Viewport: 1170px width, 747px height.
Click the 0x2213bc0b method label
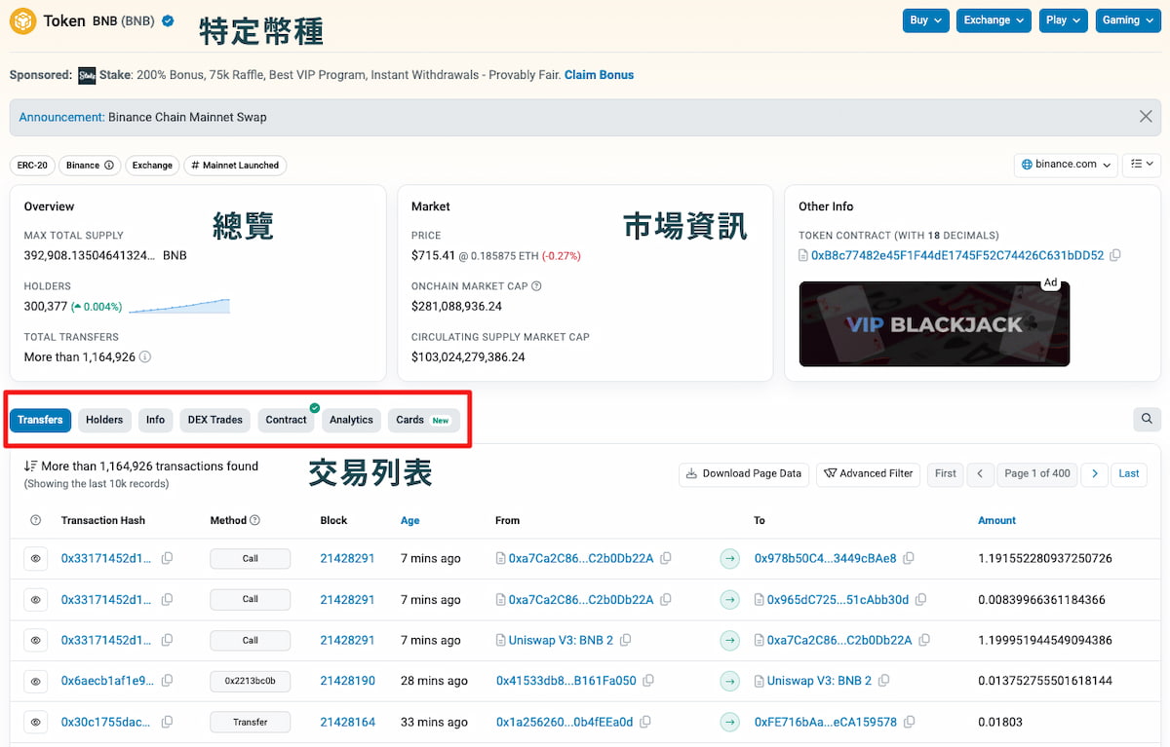(x=250, y=681)
